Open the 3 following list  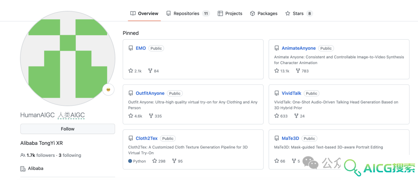pyautogui.click(x=70, y=155)
